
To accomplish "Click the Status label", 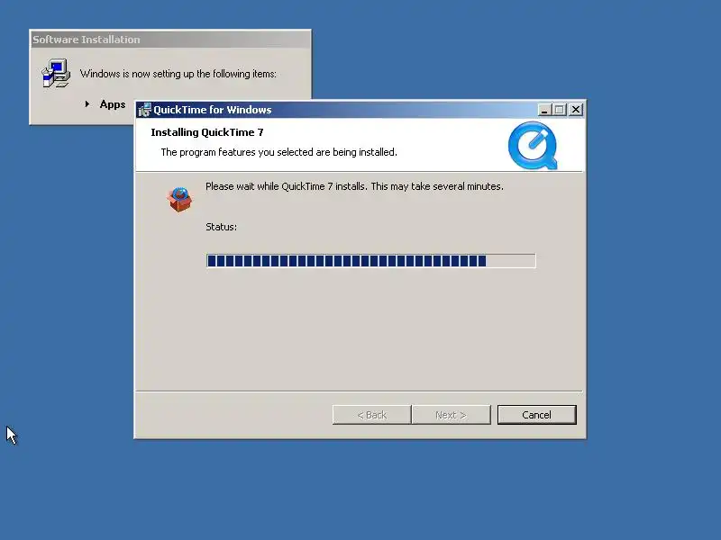I will [x=221, y=227].
